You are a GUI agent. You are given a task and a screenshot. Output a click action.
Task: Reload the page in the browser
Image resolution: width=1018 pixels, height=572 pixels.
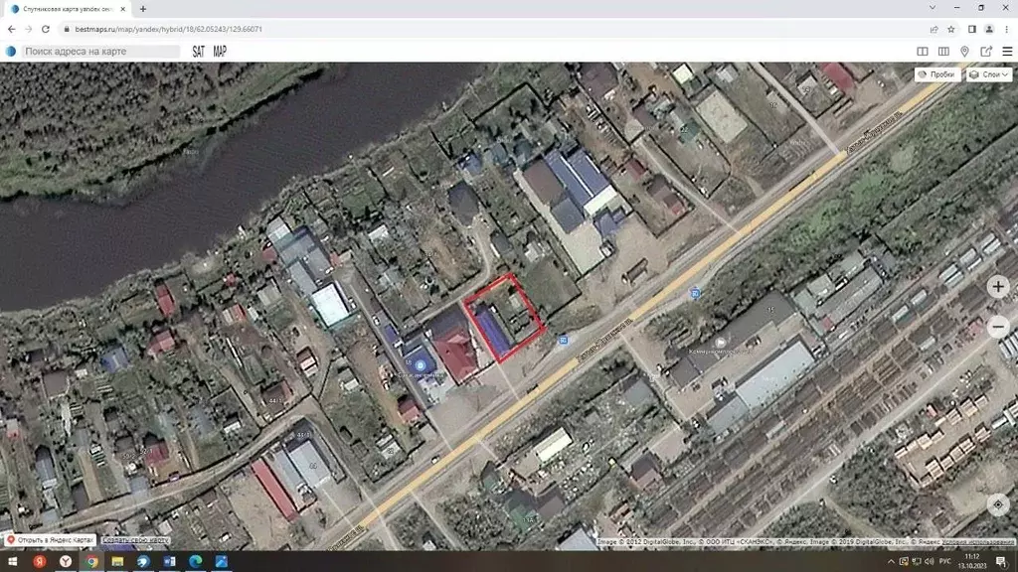tap(46, 29)
